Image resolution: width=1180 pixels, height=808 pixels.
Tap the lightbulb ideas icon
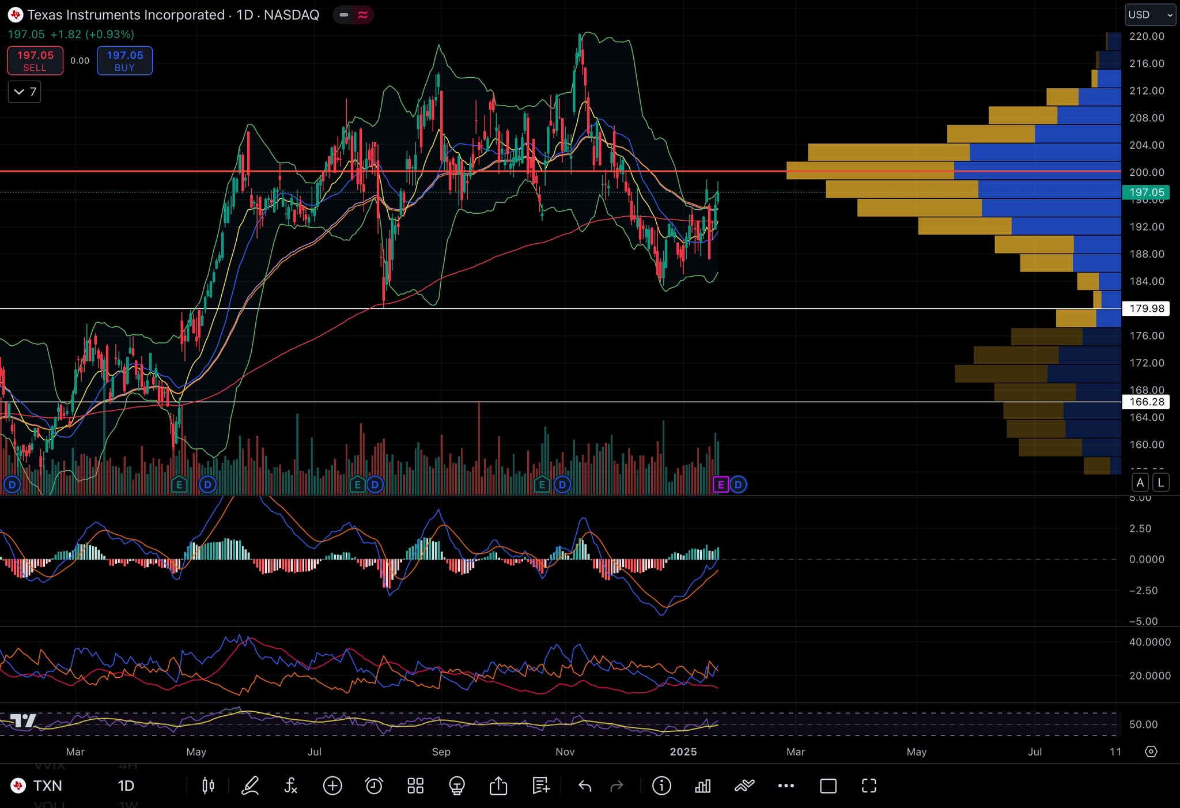[457, 786]
